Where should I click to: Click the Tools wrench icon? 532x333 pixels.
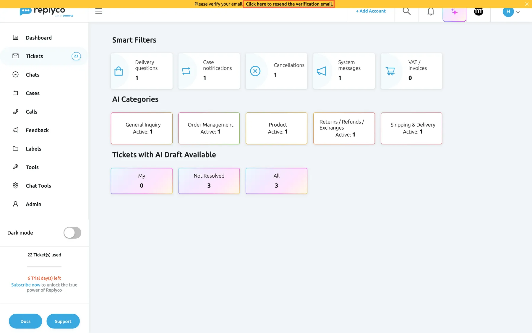pyautogui.click(x=15, y=167)
